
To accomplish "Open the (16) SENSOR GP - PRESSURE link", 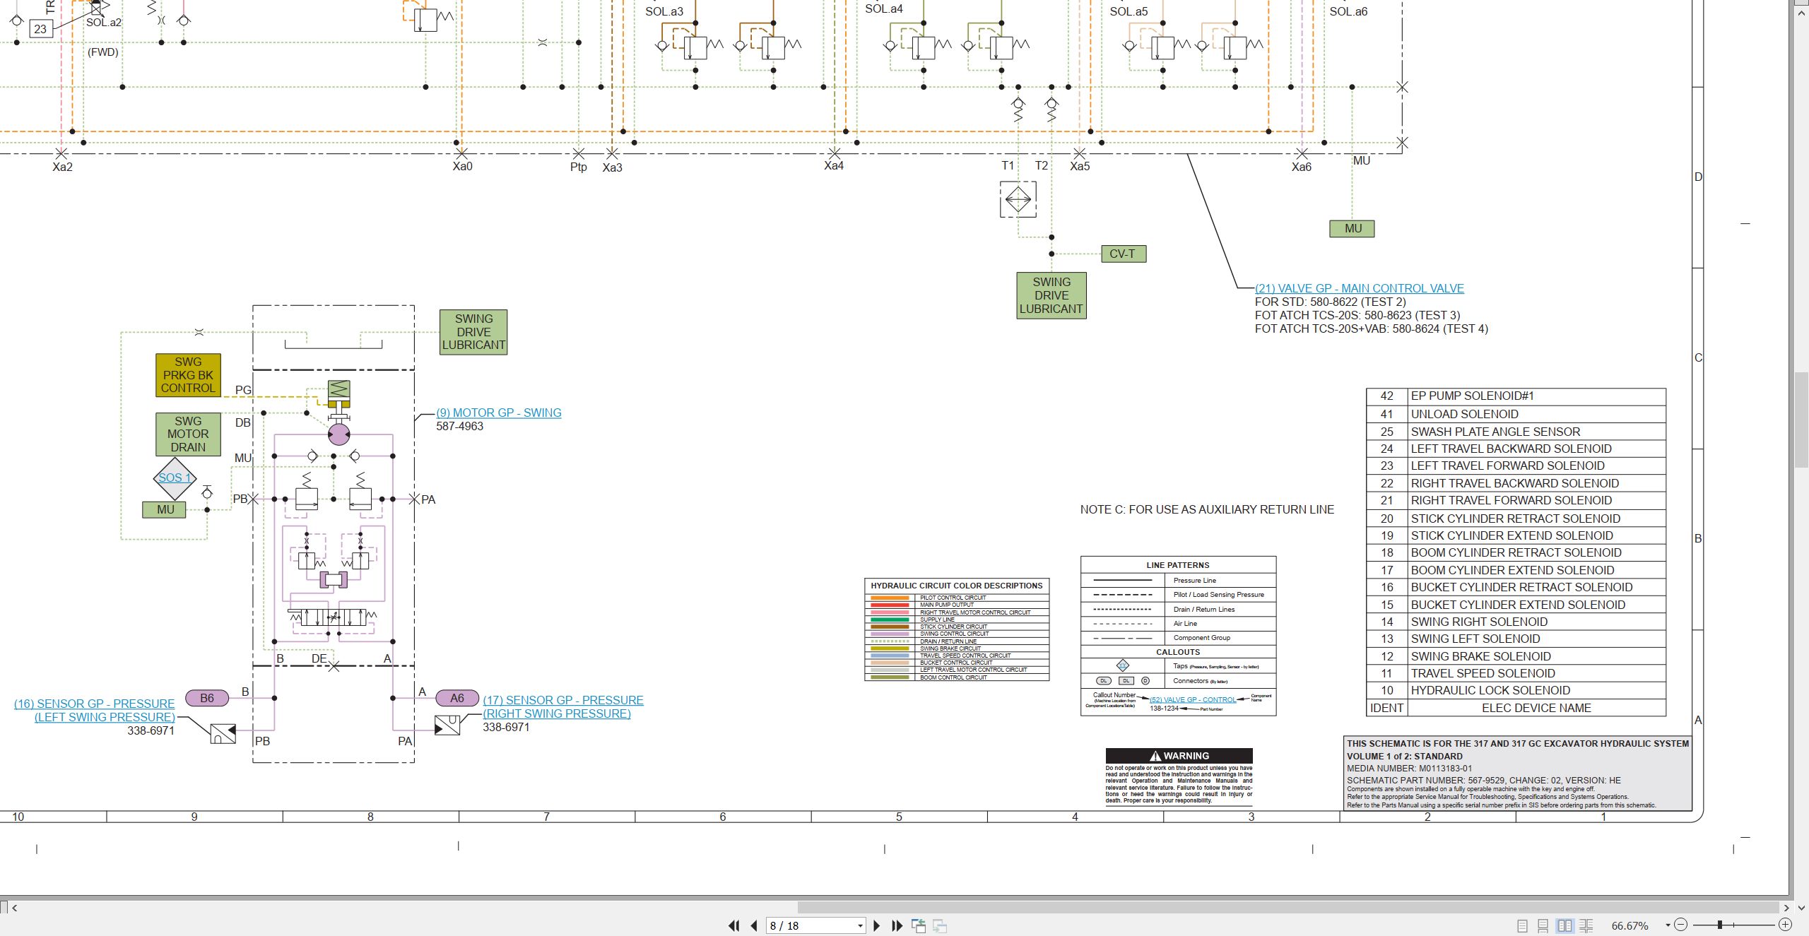I will (x=94, y=704).
